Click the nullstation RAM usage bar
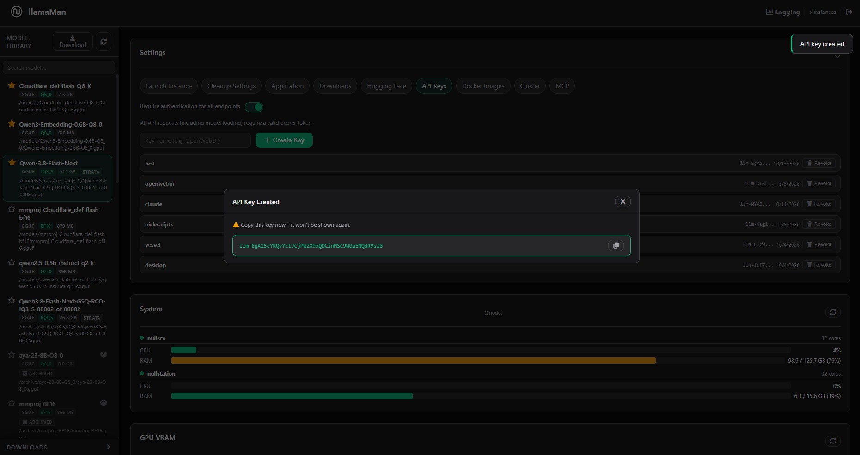The width and height of the screenshot is (860, 455). [481, 396]
